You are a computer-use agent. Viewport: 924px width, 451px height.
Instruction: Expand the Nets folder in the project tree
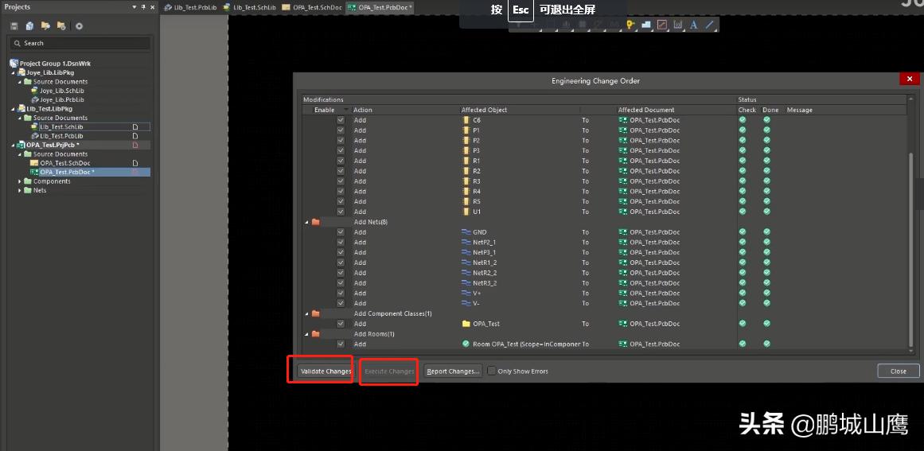tap(19, 190)
